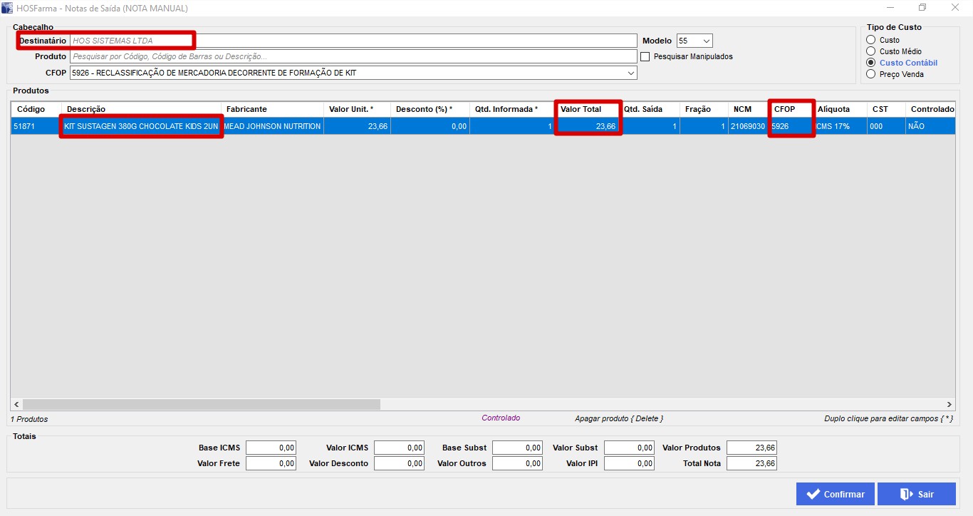The height and width of the screenshot is (516, 973).
Task: Click the Valor Total column header
Action: (x=588, y=109)
